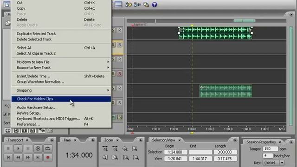Image resolution: width=297 pixels, height=167 pixels.
Task: Toggle the Play Looped button
Action: pos(48,148)
